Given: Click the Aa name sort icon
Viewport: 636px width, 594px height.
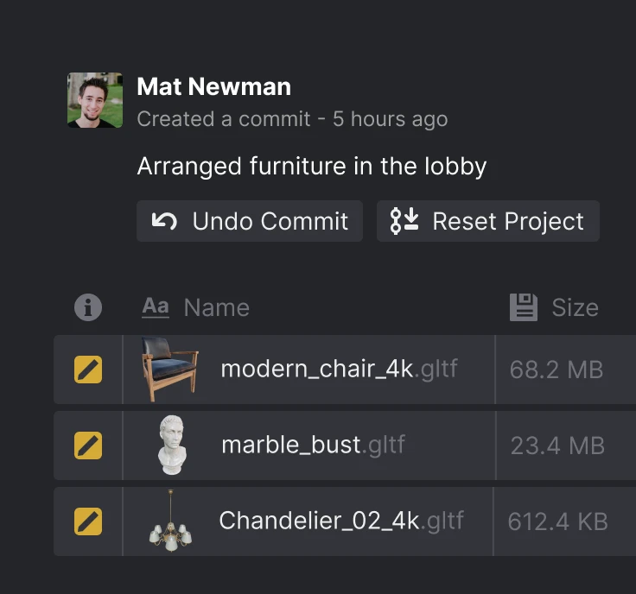Looking at the screenshot, I should (x=156, y=307).
